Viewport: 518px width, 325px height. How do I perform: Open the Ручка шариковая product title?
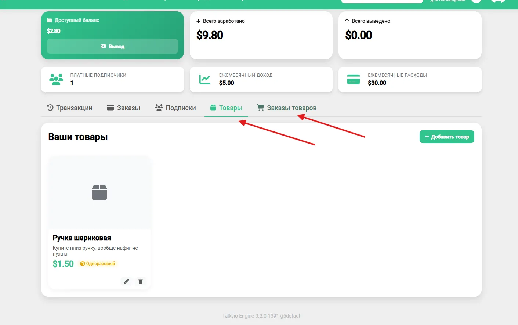click(82, 238)
